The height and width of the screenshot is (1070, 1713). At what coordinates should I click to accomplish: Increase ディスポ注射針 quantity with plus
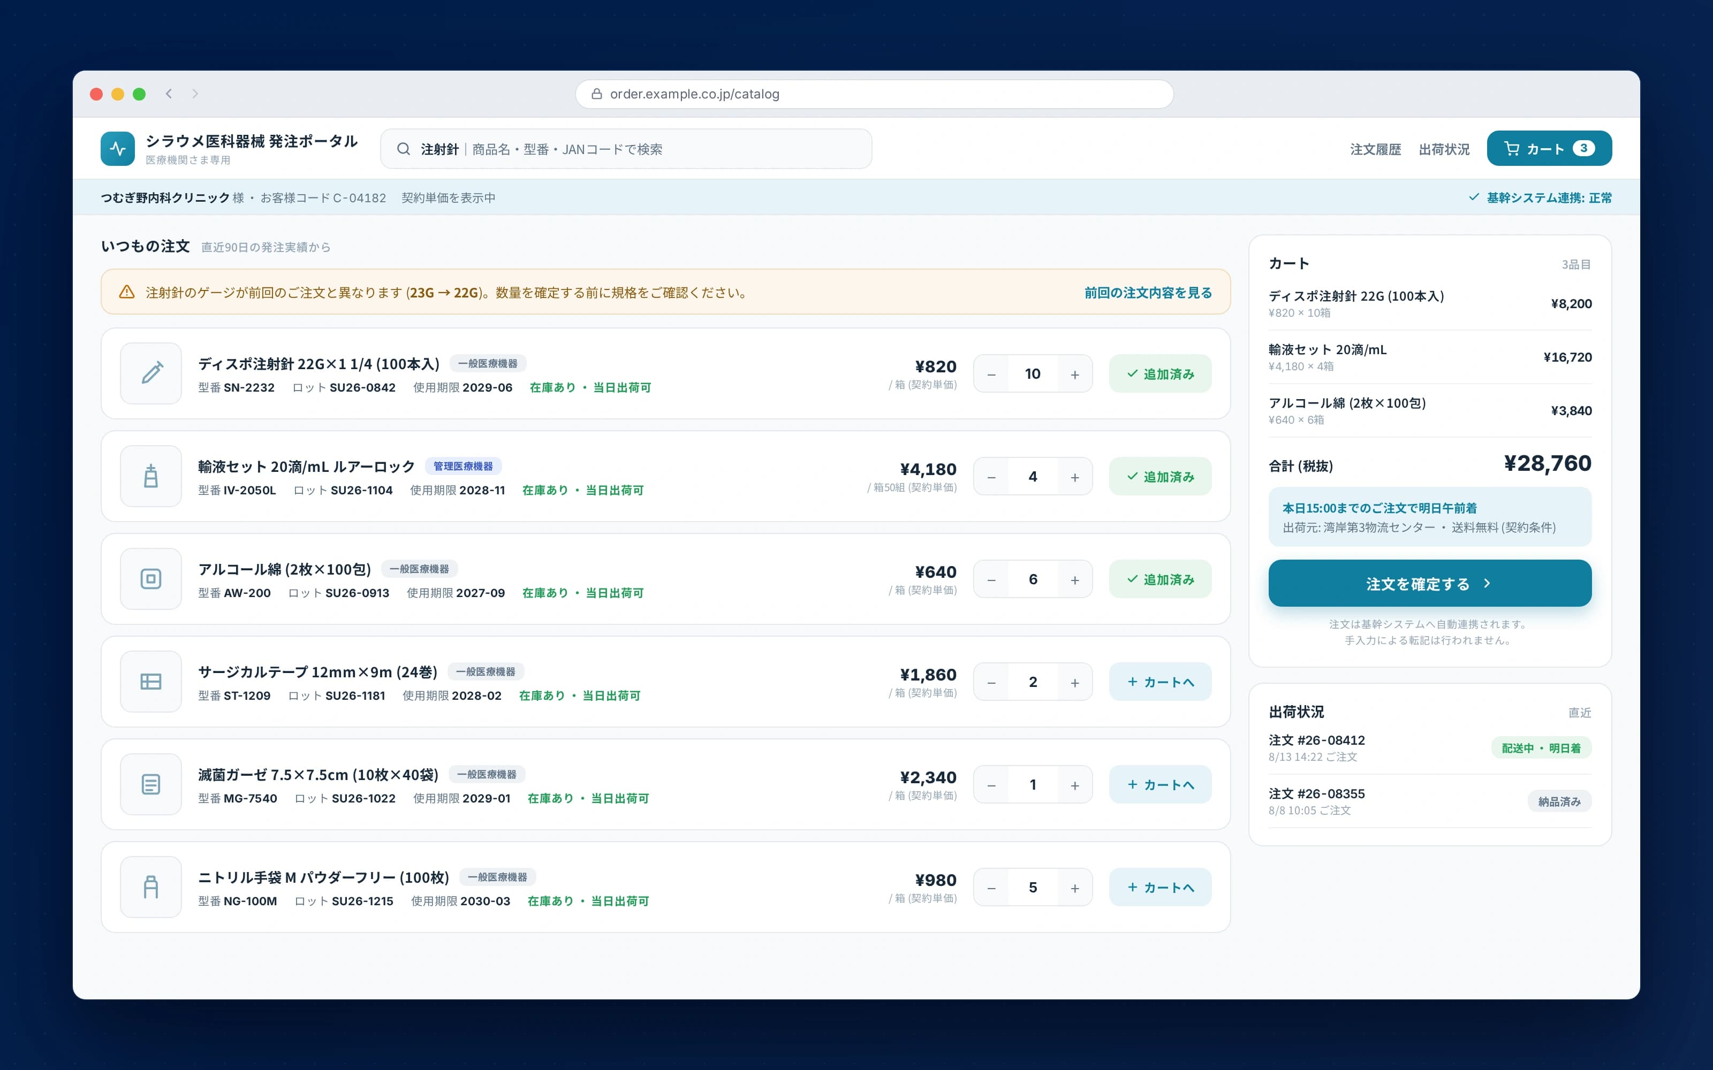pos(1074,373)
